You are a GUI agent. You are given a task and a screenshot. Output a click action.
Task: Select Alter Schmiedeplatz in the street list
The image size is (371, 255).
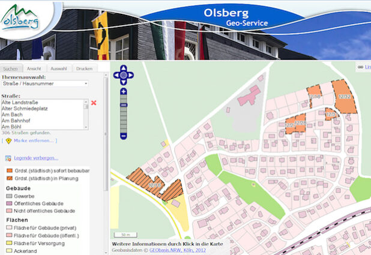click(25, 109)
